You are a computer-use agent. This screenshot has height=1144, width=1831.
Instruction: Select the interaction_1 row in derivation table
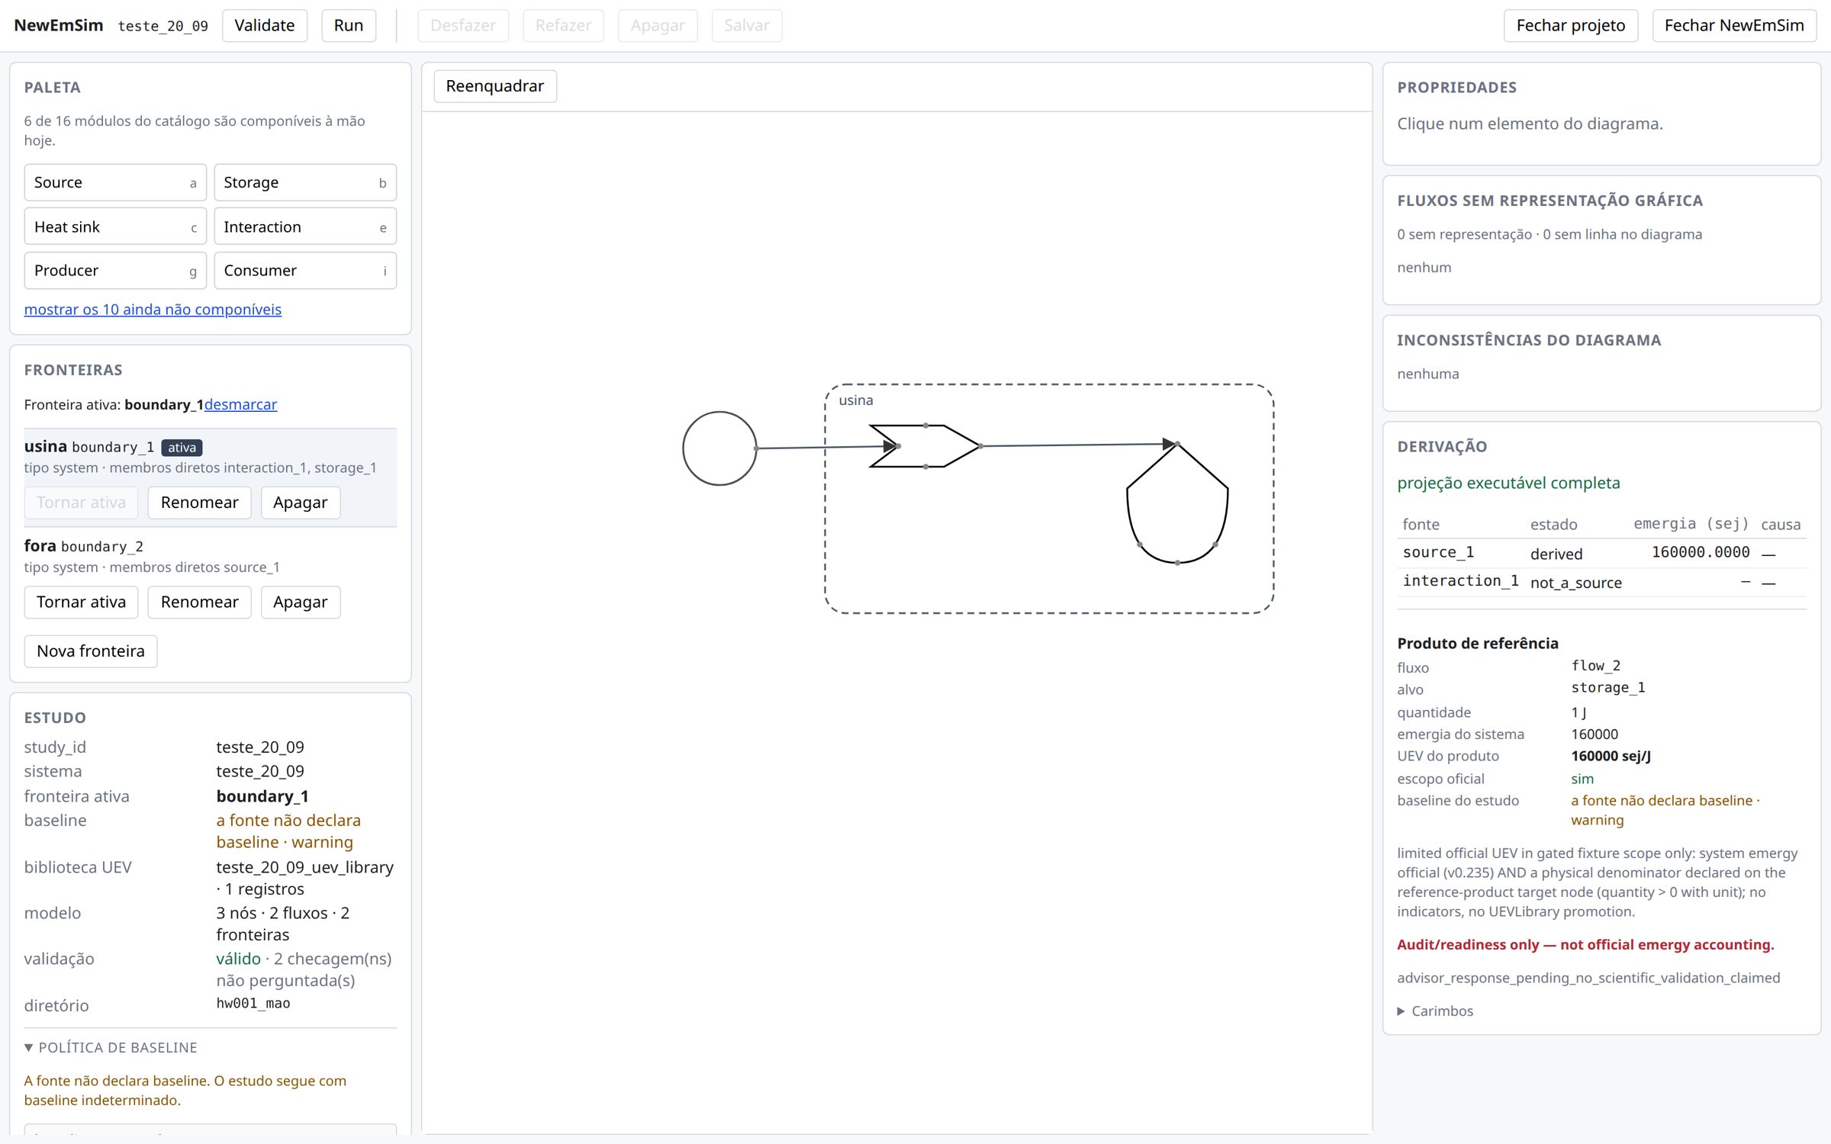[1601, 582]
